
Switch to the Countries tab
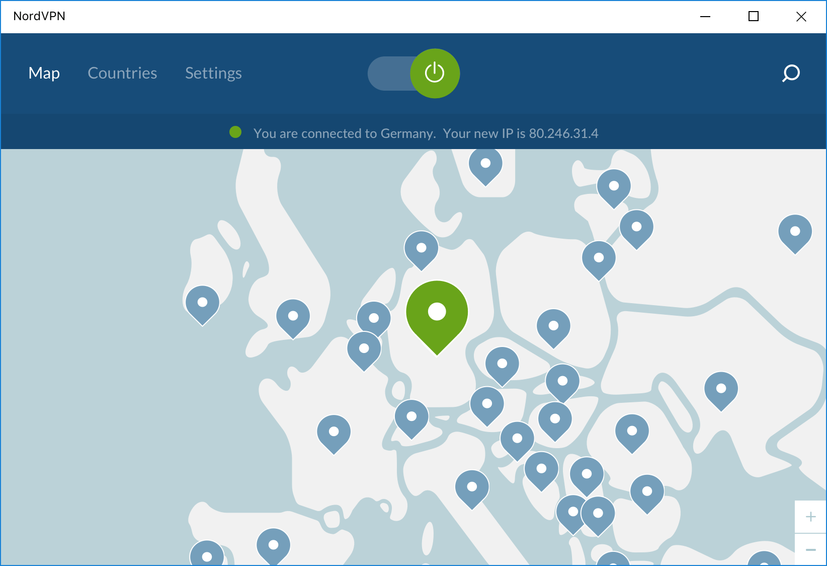coord(122,73)
